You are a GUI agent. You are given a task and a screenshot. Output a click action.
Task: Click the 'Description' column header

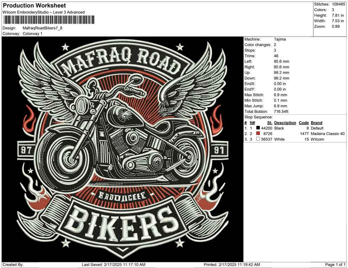285,123
